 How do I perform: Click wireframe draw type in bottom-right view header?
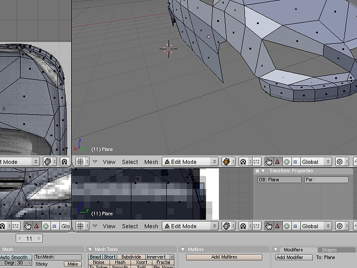[x=228, y=226]
